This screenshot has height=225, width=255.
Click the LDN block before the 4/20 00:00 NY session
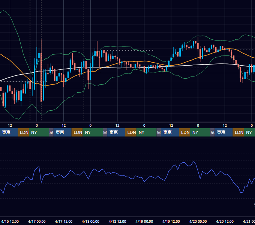point(184,132)
